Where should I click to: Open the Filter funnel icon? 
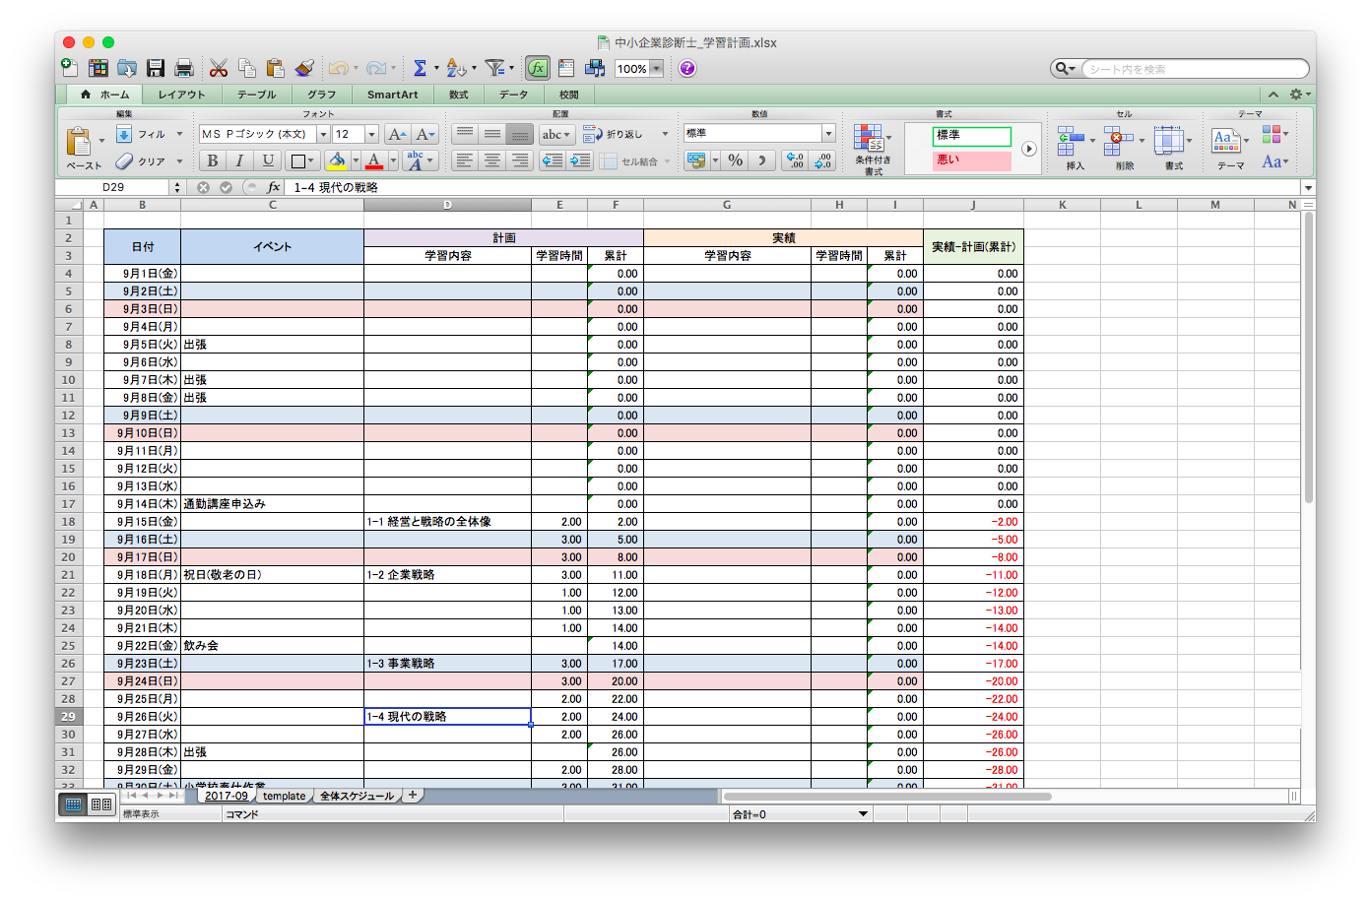pyautogui.click(x=495, y=68)
